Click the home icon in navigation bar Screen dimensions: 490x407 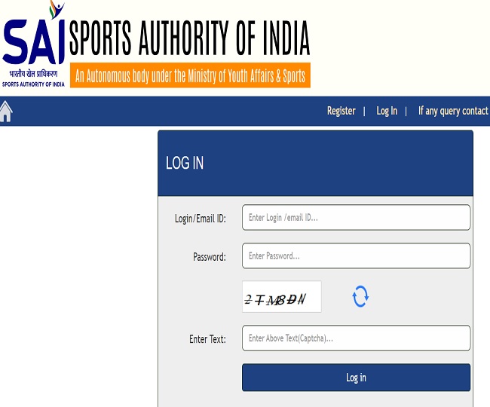[x=6, y=112]
